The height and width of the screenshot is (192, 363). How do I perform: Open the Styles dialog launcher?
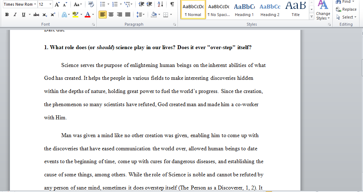pyautogui.click(x=329, y=24)
